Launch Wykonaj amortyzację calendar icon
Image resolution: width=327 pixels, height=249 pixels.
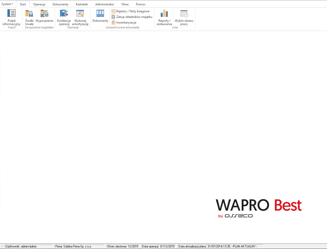80,13
